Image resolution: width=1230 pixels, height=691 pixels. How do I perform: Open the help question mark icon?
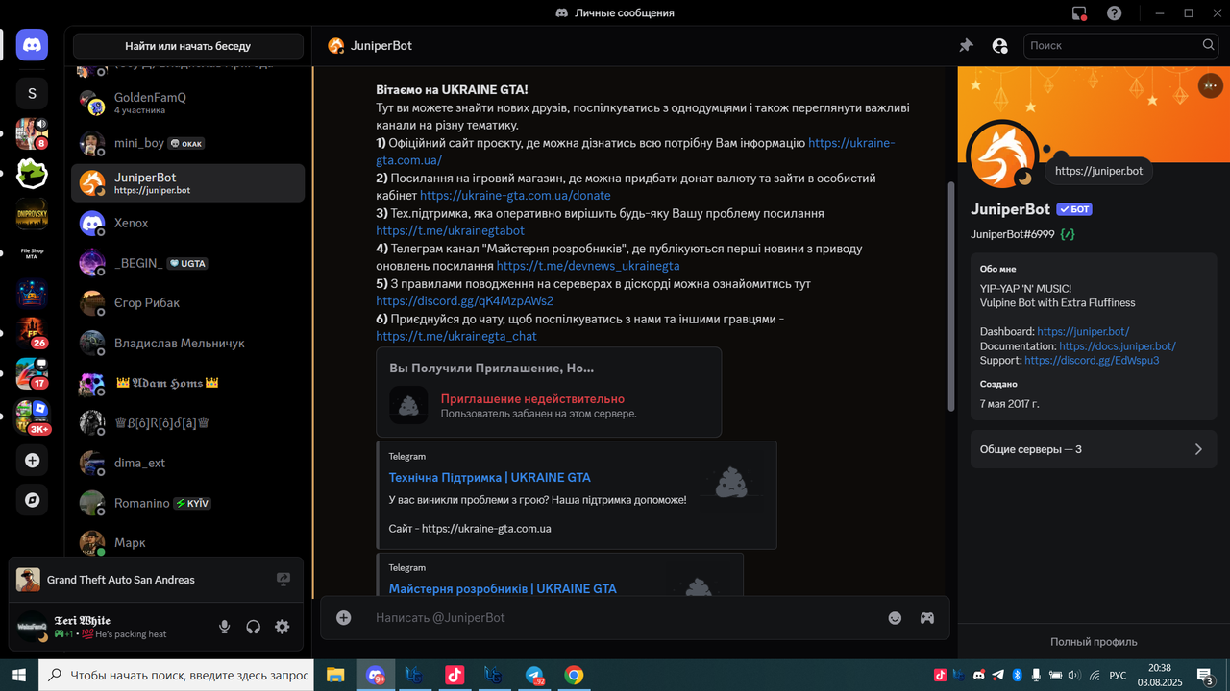[x=1114, y=13]
